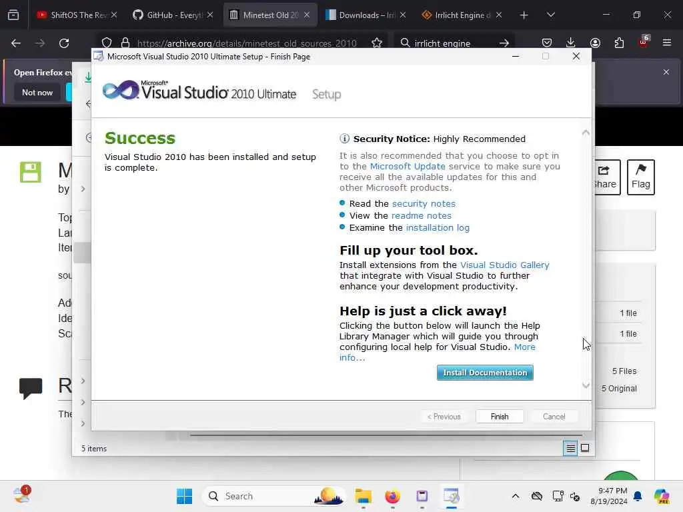
Task: Click the no-sync cloud tray icon
Action: point(537,496)
